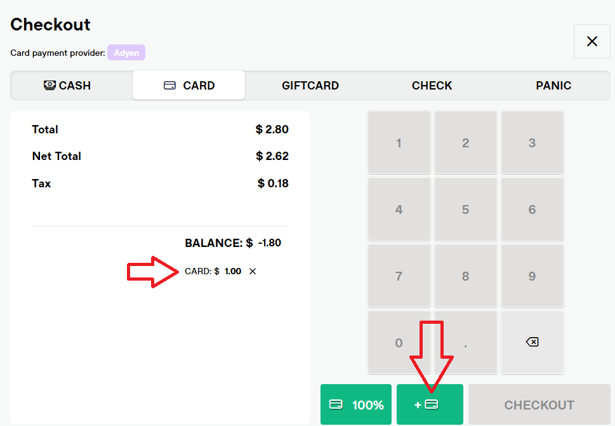Select the CARD payment tab
615x426 pixels.
pyautogui.click(x=189, y=85)
